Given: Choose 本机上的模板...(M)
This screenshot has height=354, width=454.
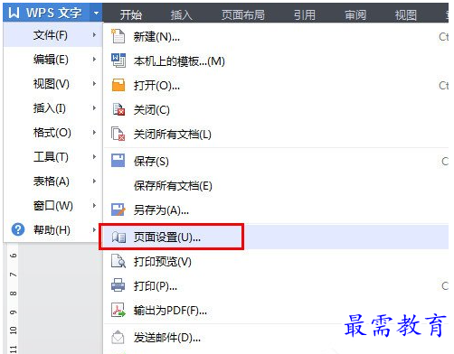Looking at the screenshot, I should [x=276, y=61].
